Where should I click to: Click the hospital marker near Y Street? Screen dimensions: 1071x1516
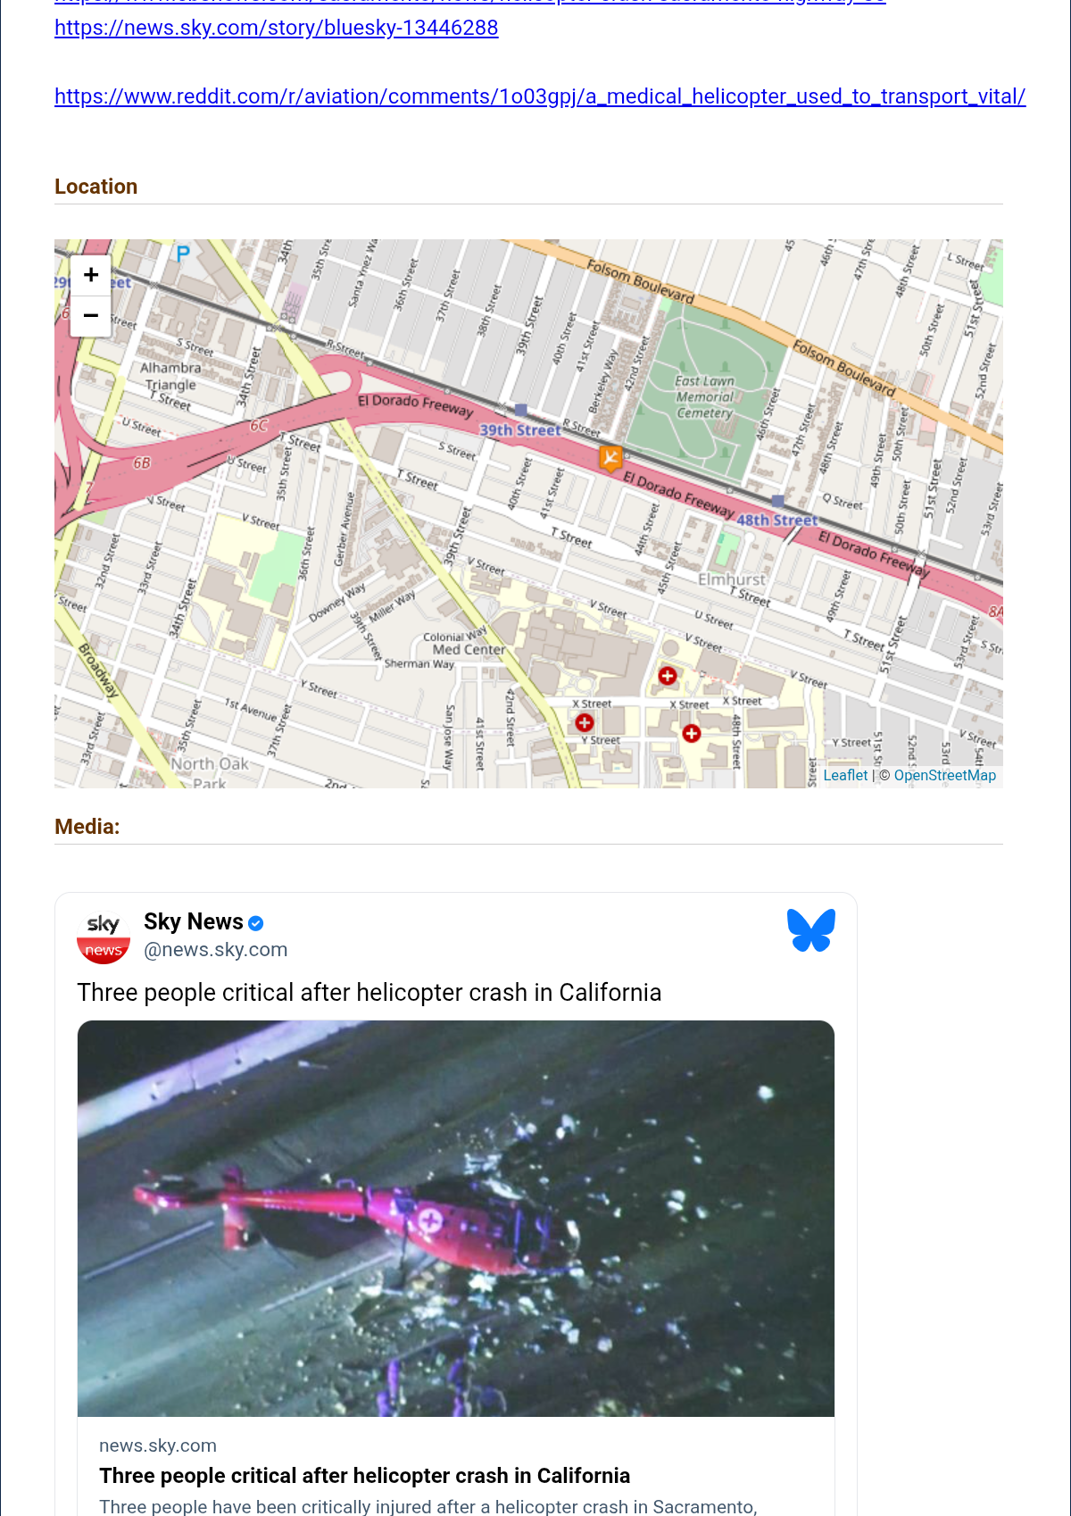[x=585, y=722]
